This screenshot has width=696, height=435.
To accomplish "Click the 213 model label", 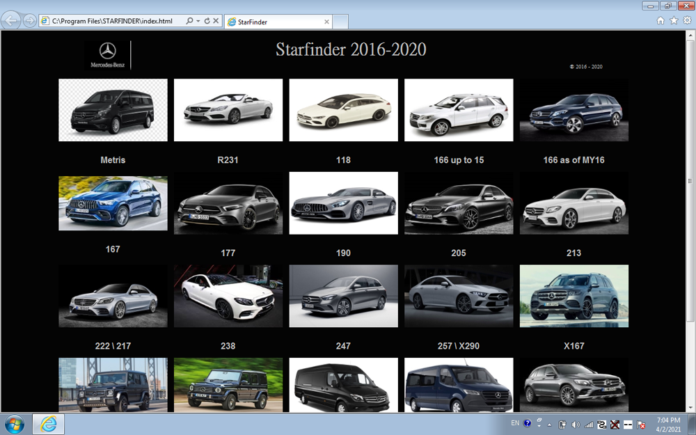I will (574, 253).
